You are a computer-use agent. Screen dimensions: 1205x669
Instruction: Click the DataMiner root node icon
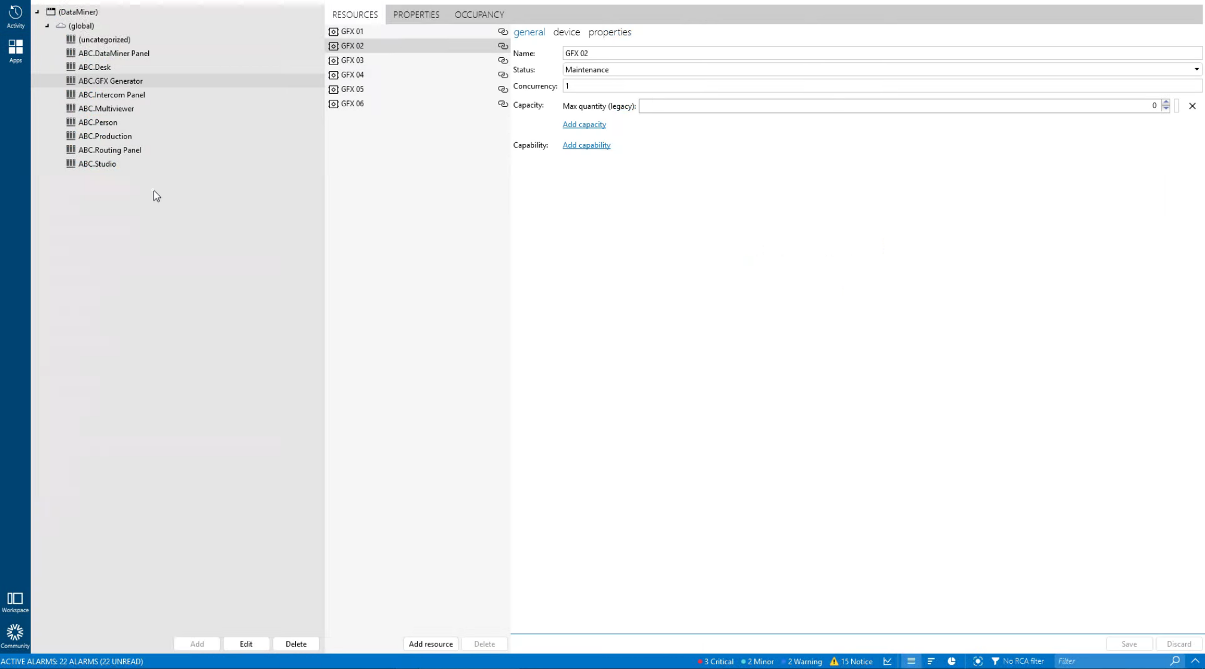click(51, 12)
